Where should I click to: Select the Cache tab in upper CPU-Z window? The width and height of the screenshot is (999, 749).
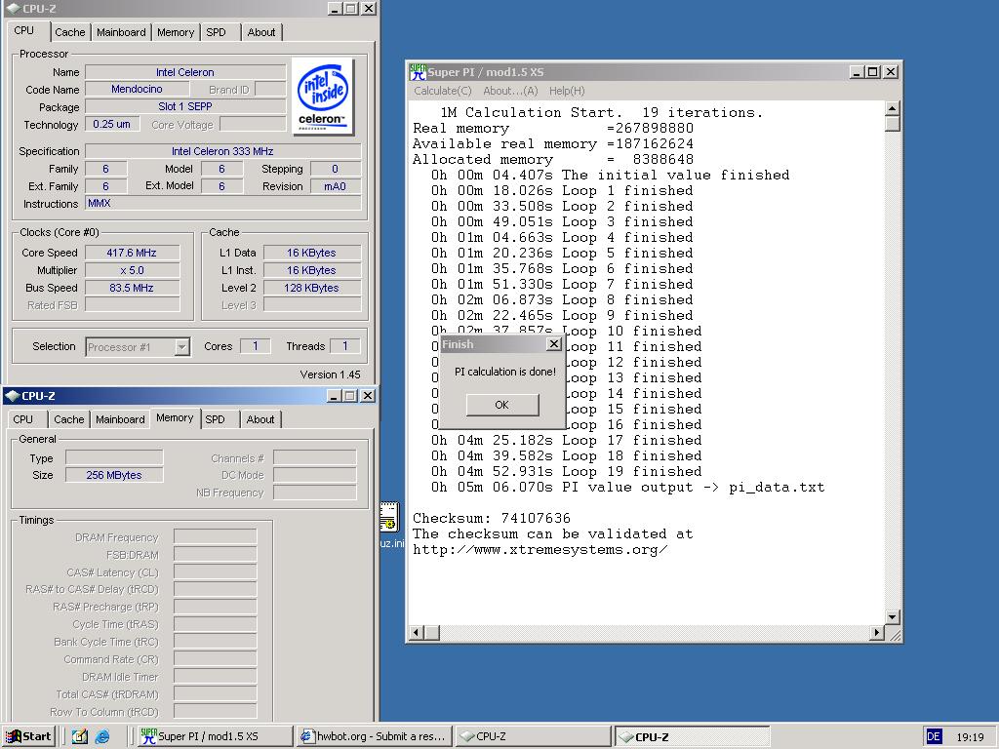[70, 32]
